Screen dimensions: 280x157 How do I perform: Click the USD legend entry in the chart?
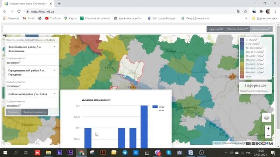click(158, 108)
